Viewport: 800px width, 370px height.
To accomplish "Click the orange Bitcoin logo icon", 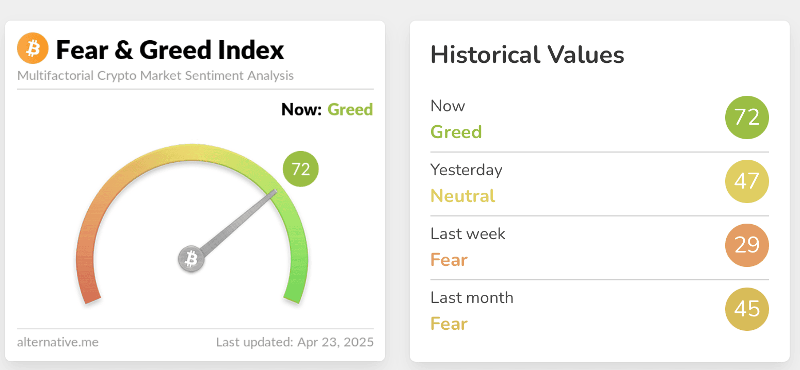I will coord(33,49).
